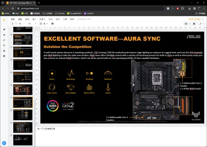Screen dimensions: 207x147
Task: Reload the page in Chrome
Action: click(x=13, y=8)
